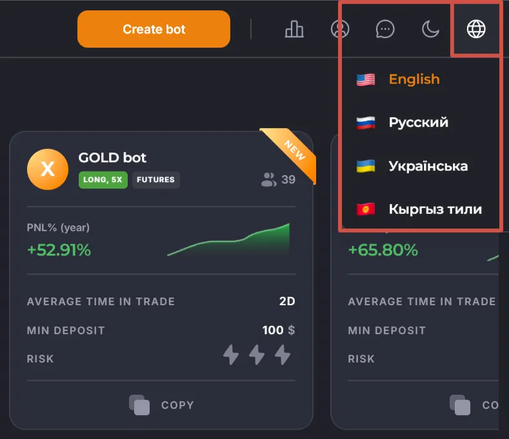Open the user profile icon
The image size is (509, 439).
coord(339,29)
